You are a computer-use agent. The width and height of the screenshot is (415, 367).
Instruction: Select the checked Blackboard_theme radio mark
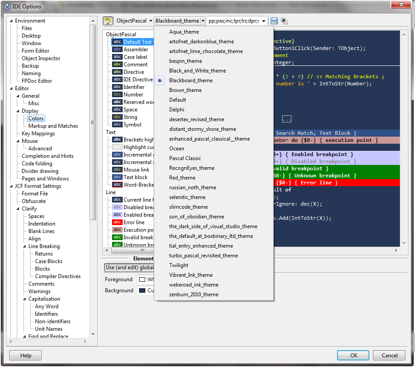point(160,80)
